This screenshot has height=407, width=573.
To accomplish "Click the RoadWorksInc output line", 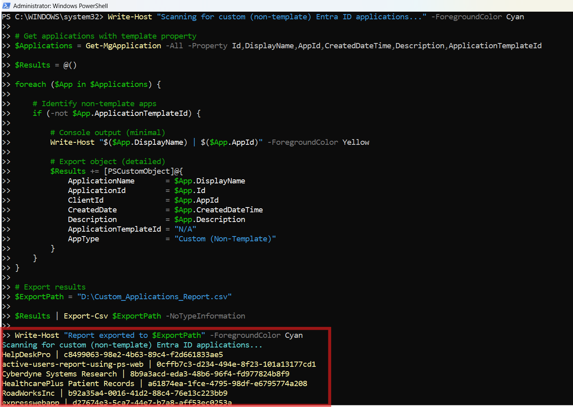I will pos(29,393).
